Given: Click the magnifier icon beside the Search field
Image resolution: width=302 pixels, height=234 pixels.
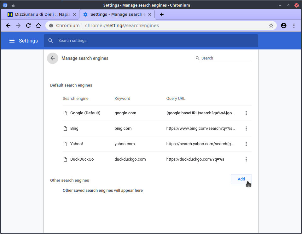Looking at the screenshot, I should 197,58.
